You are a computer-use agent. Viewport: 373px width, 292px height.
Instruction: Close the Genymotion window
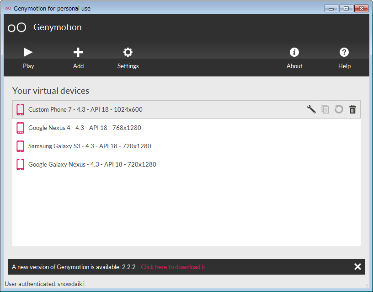(x=361, y=9)
